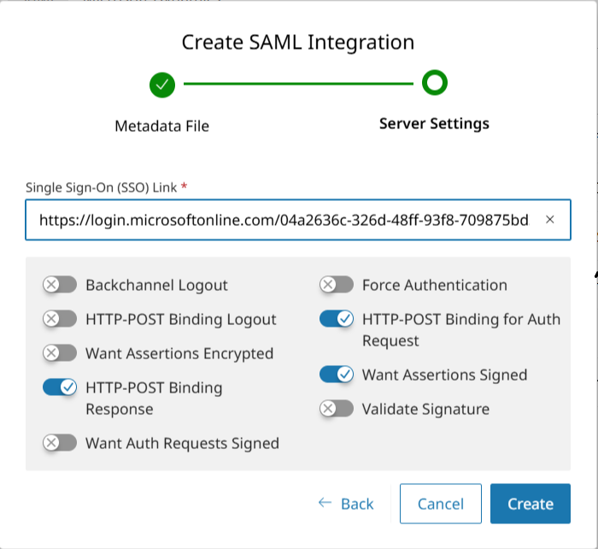
Task: Enable the Backchannel Logout toggle
Action: pyautogui.click(x=60, y=285)
